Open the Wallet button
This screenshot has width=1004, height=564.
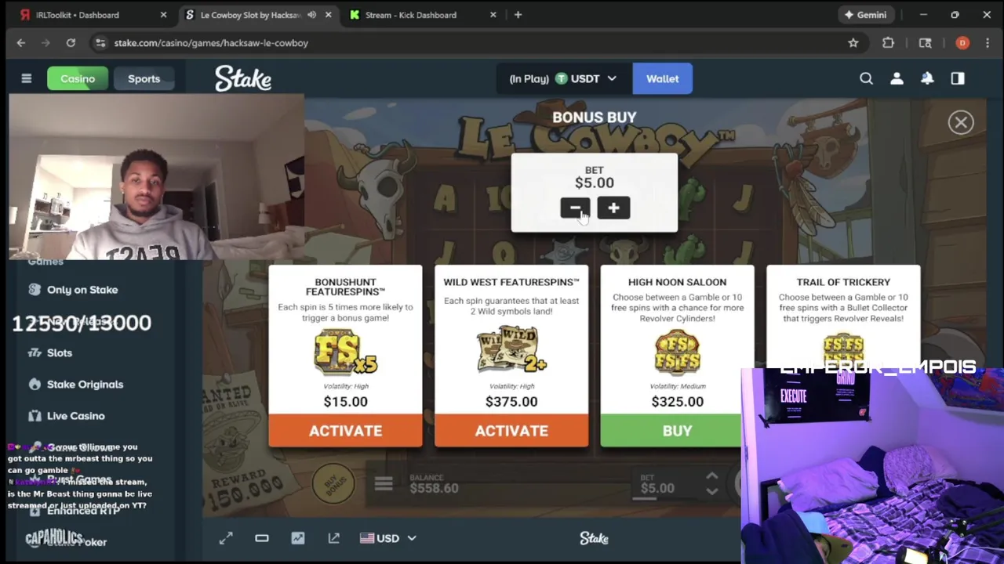click(663, 78)
